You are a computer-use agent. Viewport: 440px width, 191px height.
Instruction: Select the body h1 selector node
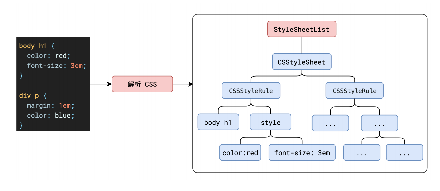[218, 122]
